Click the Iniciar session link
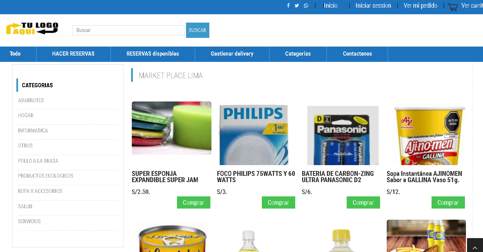 pos(373,6)
